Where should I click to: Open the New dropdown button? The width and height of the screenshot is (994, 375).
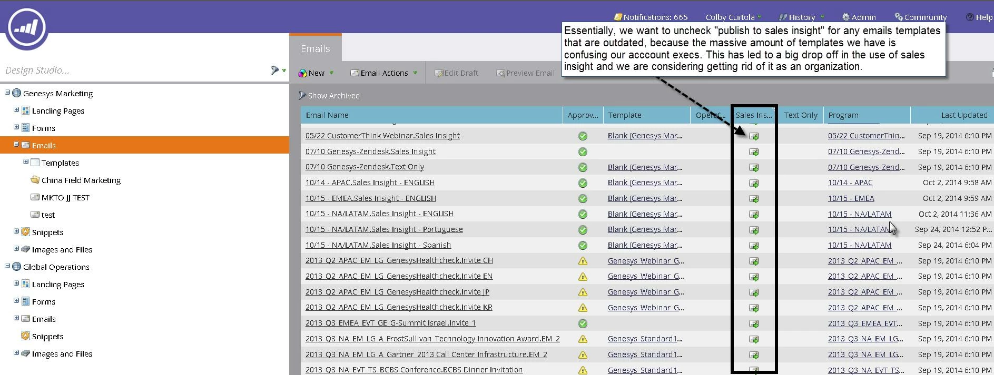tap(316, 73)
